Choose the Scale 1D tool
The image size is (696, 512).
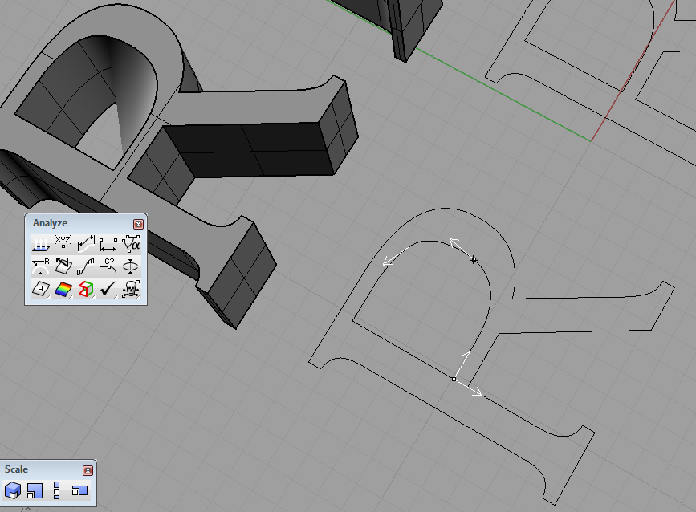point(56,490)
